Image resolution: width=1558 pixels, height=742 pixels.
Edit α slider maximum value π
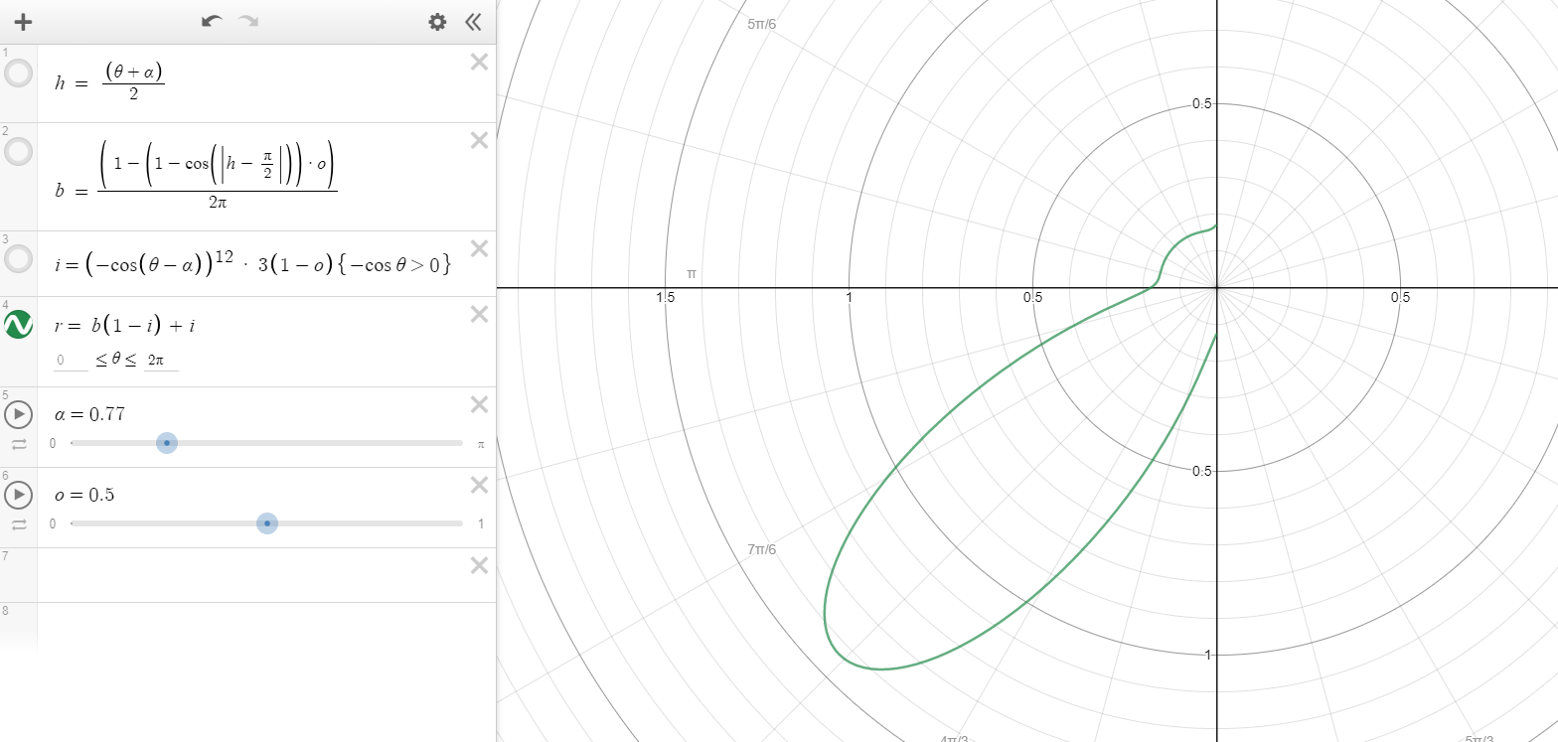[x=481, y=444]
